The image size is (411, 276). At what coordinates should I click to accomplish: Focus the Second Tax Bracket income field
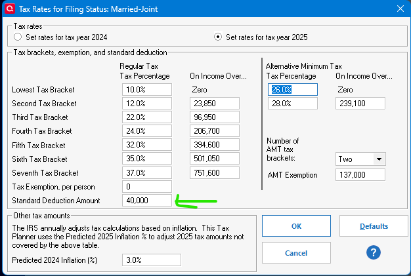pyautogui.click(x=214, y=104)
